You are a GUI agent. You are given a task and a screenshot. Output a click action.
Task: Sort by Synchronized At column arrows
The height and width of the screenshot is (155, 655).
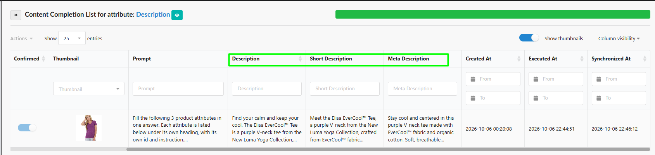[645, 59]
